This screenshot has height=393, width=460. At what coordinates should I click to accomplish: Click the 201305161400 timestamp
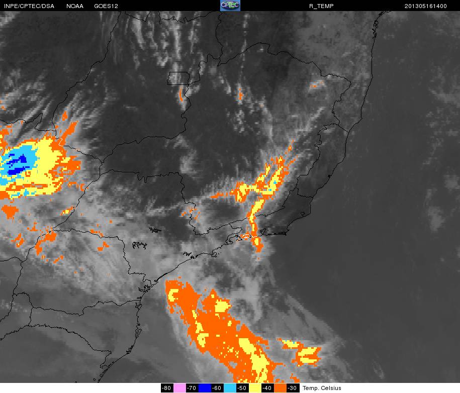tap(426, 6)
